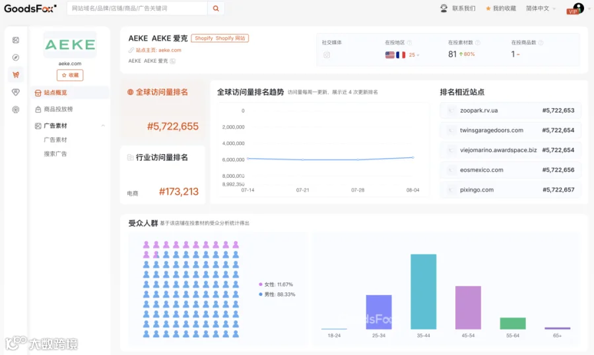Select the shopping cart icon in the left rail
This screenshot has height=355, width=594.
[x=16, y=75]
